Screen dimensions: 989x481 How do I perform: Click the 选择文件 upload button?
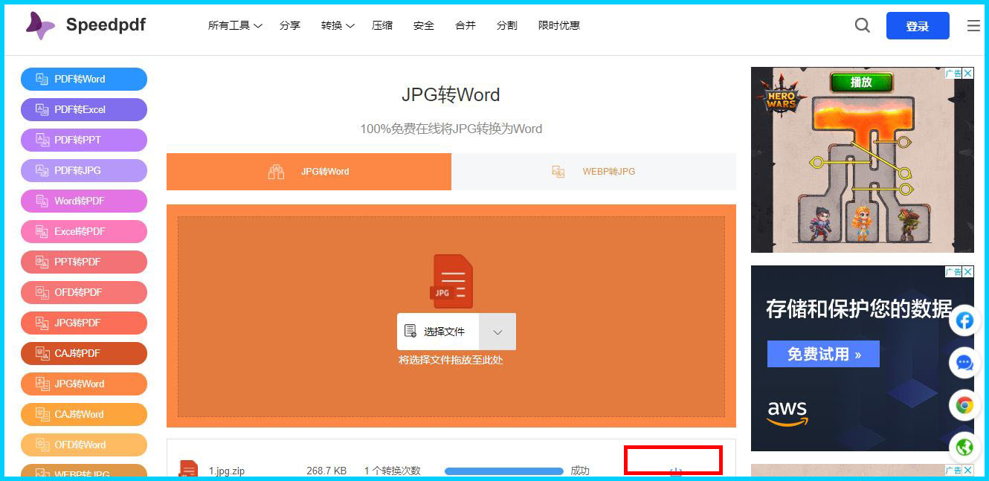(437, 332)
